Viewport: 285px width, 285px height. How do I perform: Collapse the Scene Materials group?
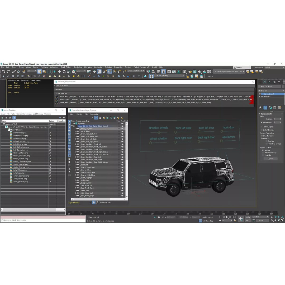point(55,93)
